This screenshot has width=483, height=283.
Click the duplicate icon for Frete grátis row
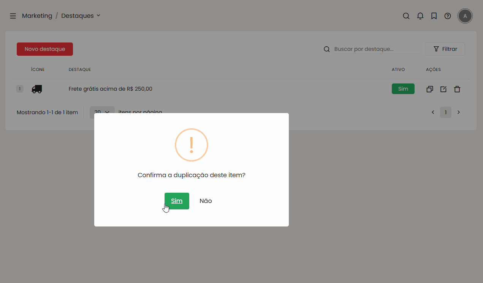(429, 89)
